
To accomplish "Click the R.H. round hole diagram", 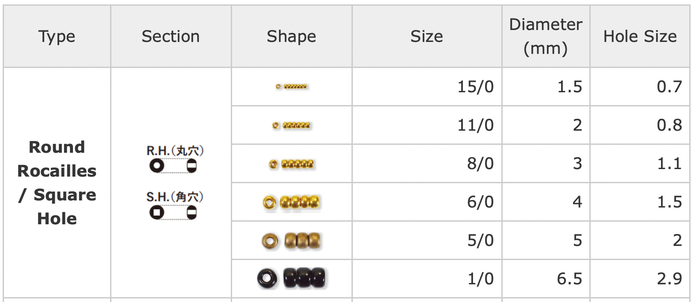I will click(x=175, y=159).
